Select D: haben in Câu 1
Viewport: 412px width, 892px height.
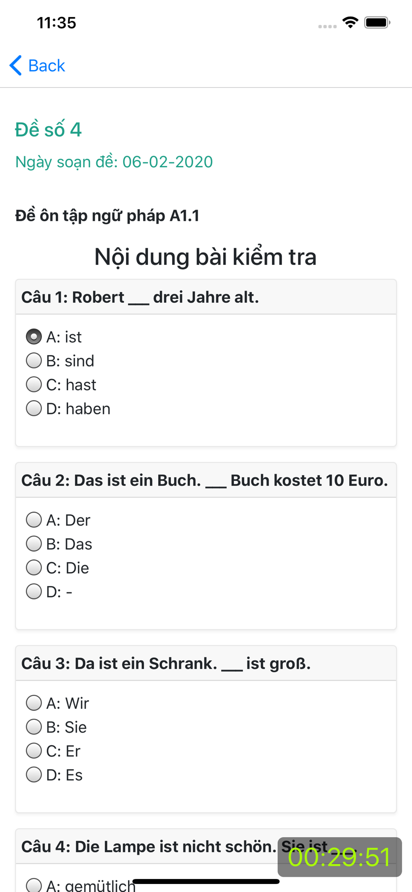34,408
